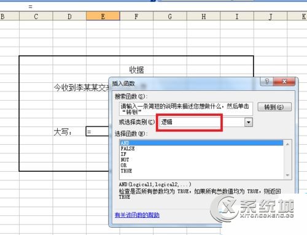307x235 pixels.
Task: Select the NOT function in list
Action: tap(201, 160)
